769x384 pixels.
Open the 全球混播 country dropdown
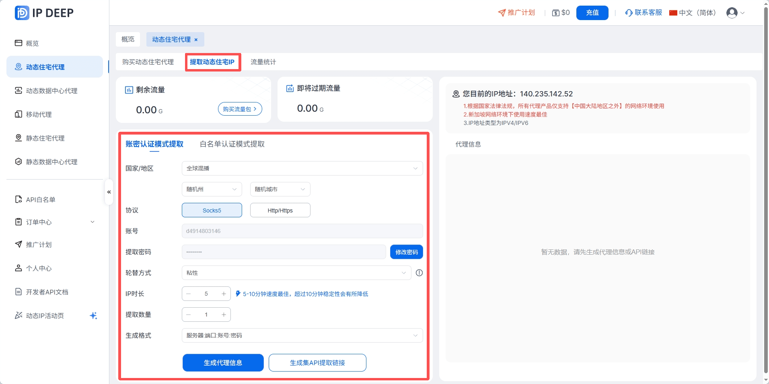(x=302, y=168)
